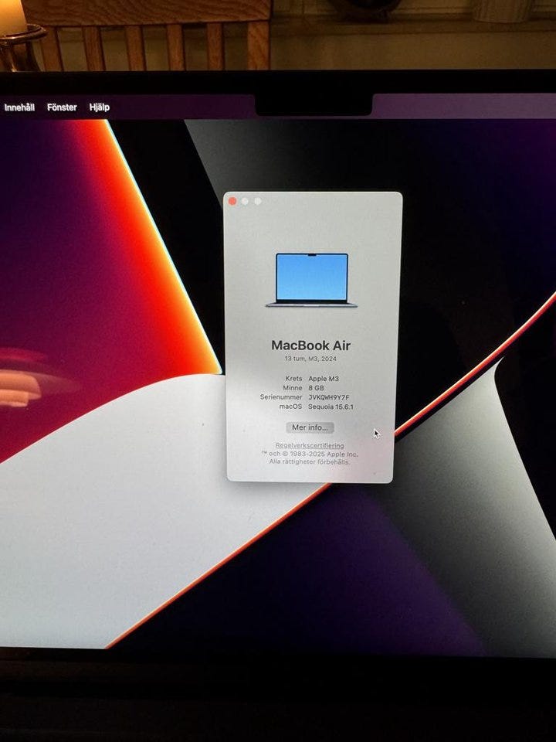Click the Minne label
The height and width of the screenshot is (742, 556).
click(292, 387)
